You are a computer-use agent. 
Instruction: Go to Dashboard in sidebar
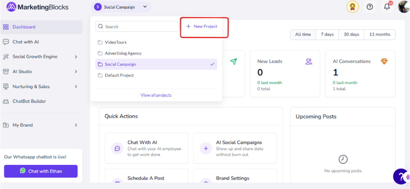coord(41,27)
